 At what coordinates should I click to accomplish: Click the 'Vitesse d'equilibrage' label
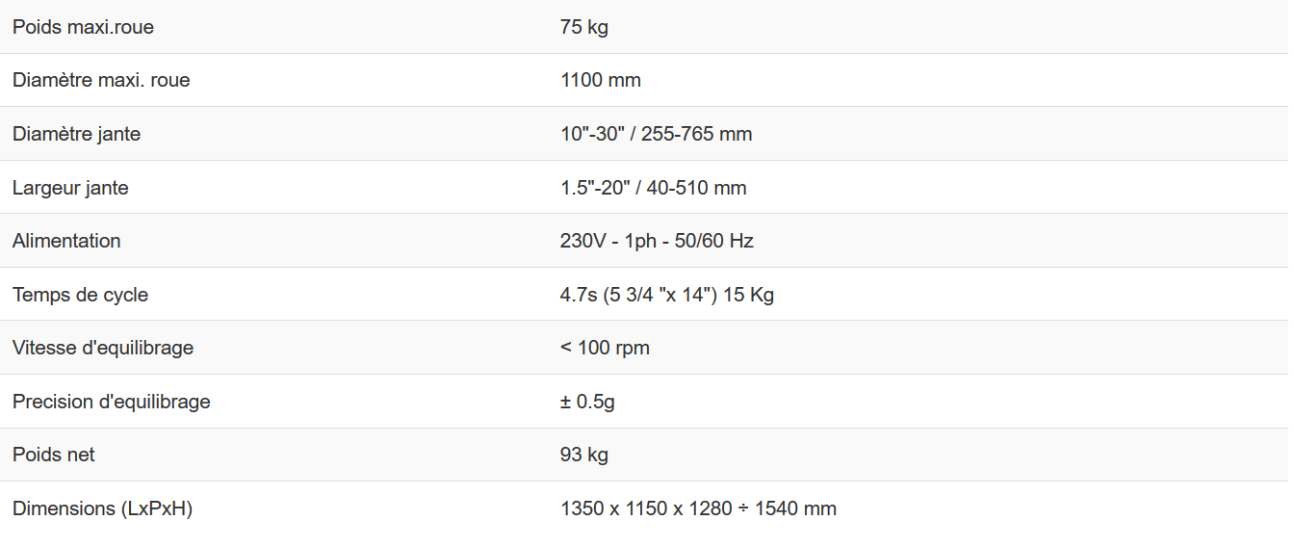pyautogui.click(x=103, y=348)
